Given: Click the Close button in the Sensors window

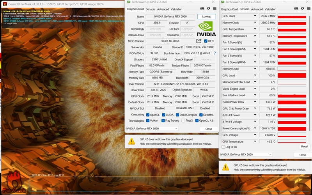Looking at the screenshot, I should coord(303,155).
